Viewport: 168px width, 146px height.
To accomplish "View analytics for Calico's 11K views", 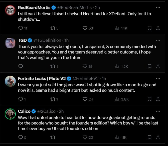I will point(117,137).
